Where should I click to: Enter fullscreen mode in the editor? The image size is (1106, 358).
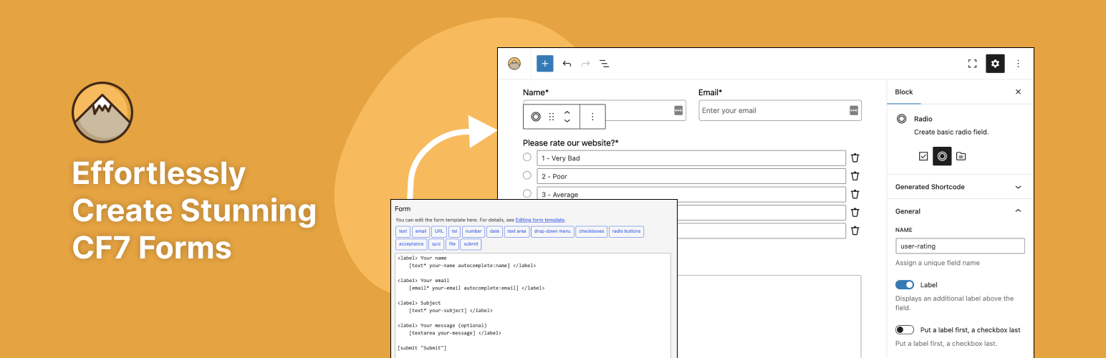(x=972, y=64)
